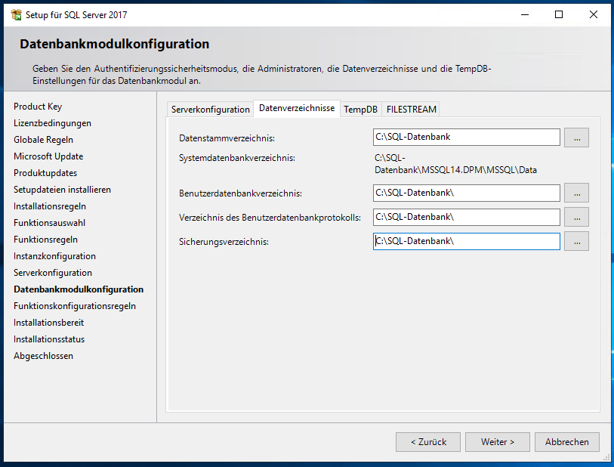Image resolution: width=614 pixels, height=467 pixels.
Task: Select Instanzkonfiguration in the sidebar
Action: (55, 256)
